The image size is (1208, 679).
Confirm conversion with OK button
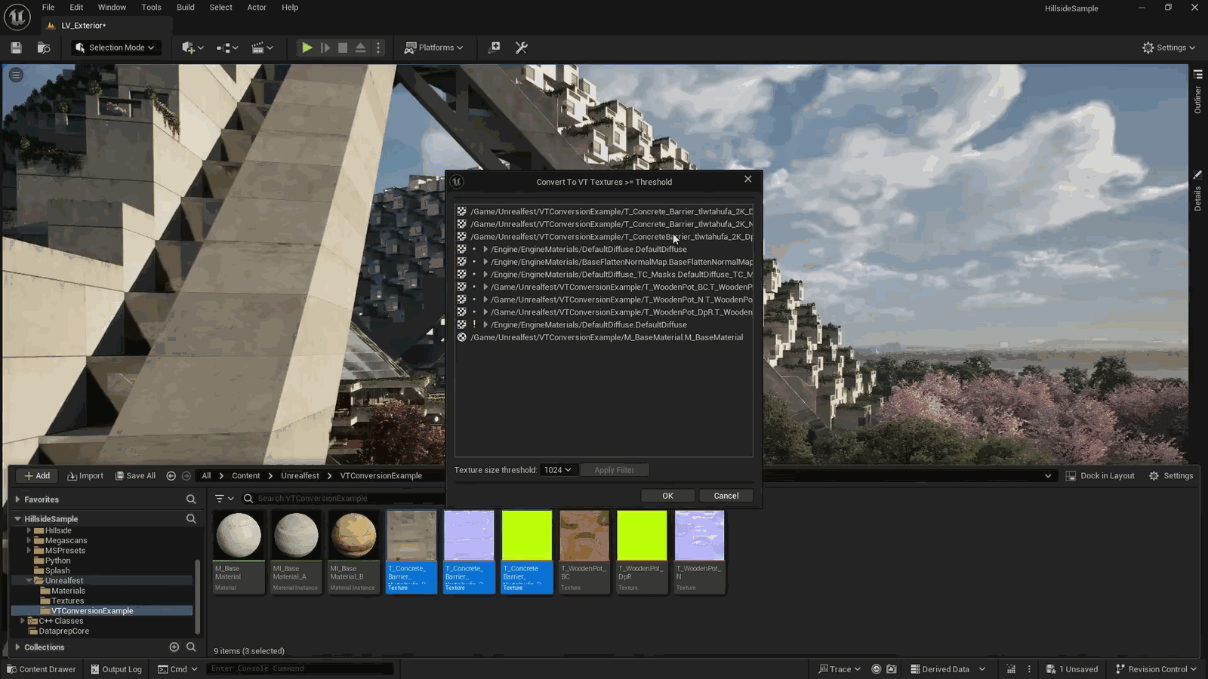click(x=667, y=496)
